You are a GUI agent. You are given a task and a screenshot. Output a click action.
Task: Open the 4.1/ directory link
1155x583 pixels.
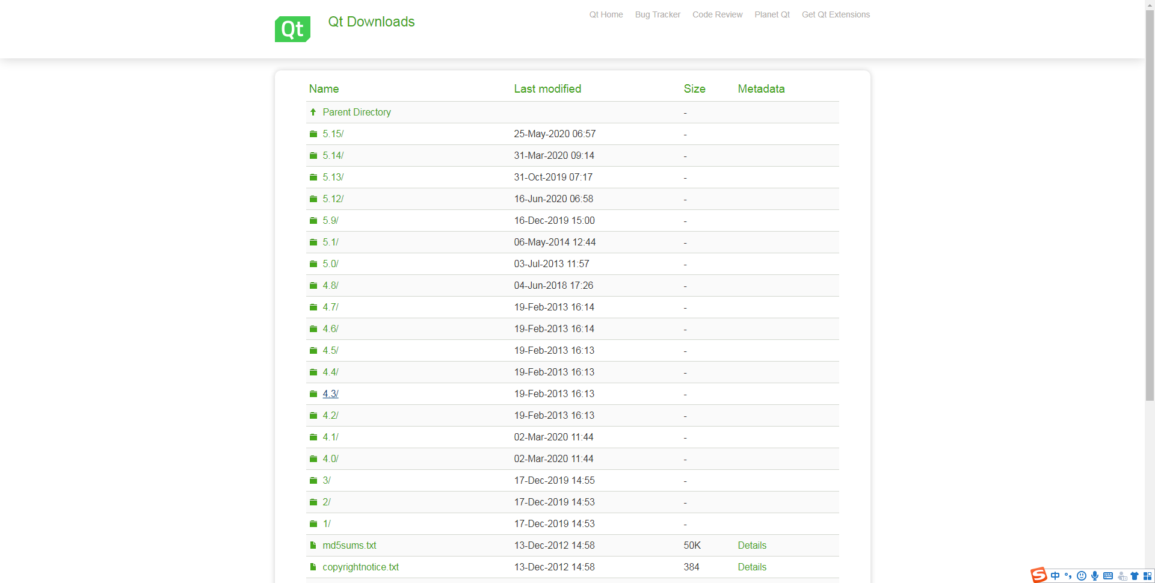(330, 437)
